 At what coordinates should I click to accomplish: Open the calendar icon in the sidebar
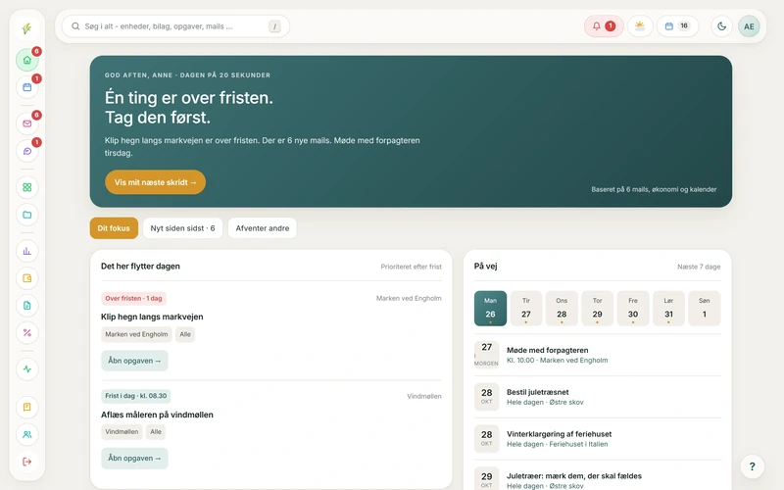click(27, 87)
